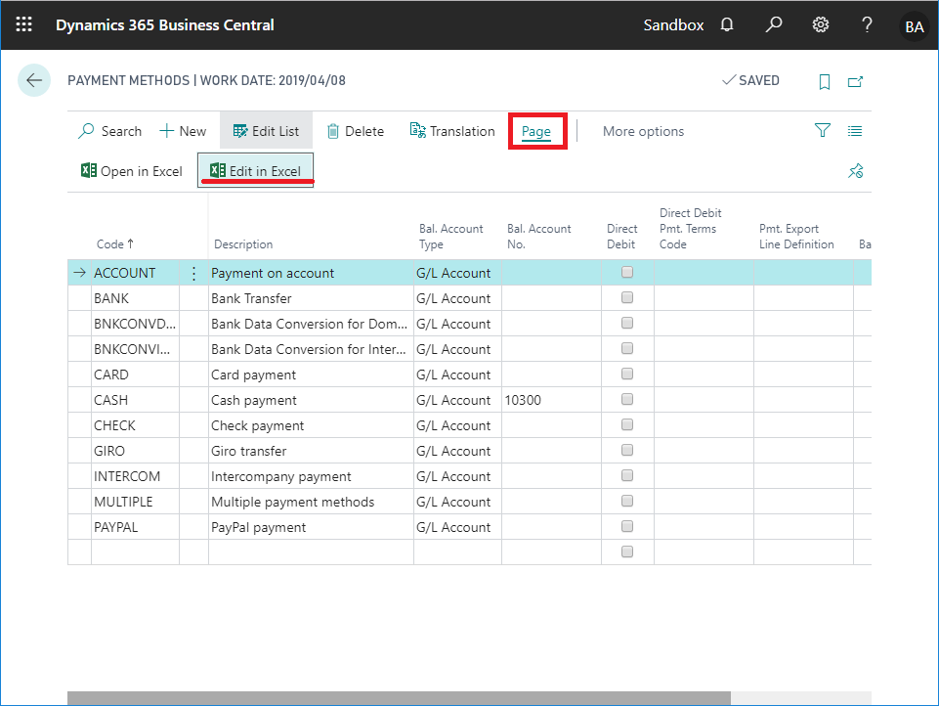Toggle the filter pane funnel icon
This screenshot has height=706, width=939.
coord(822,131)
